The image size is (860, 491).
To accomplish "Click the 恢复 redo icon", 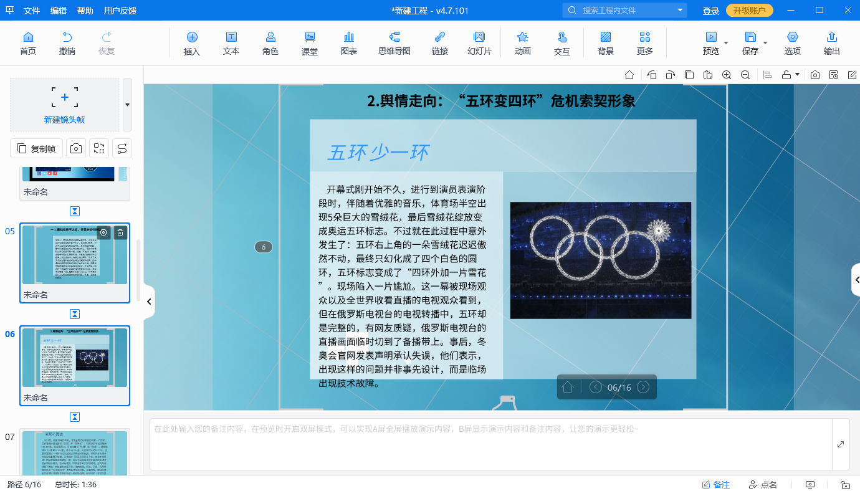I will click(x=107, y=43).
